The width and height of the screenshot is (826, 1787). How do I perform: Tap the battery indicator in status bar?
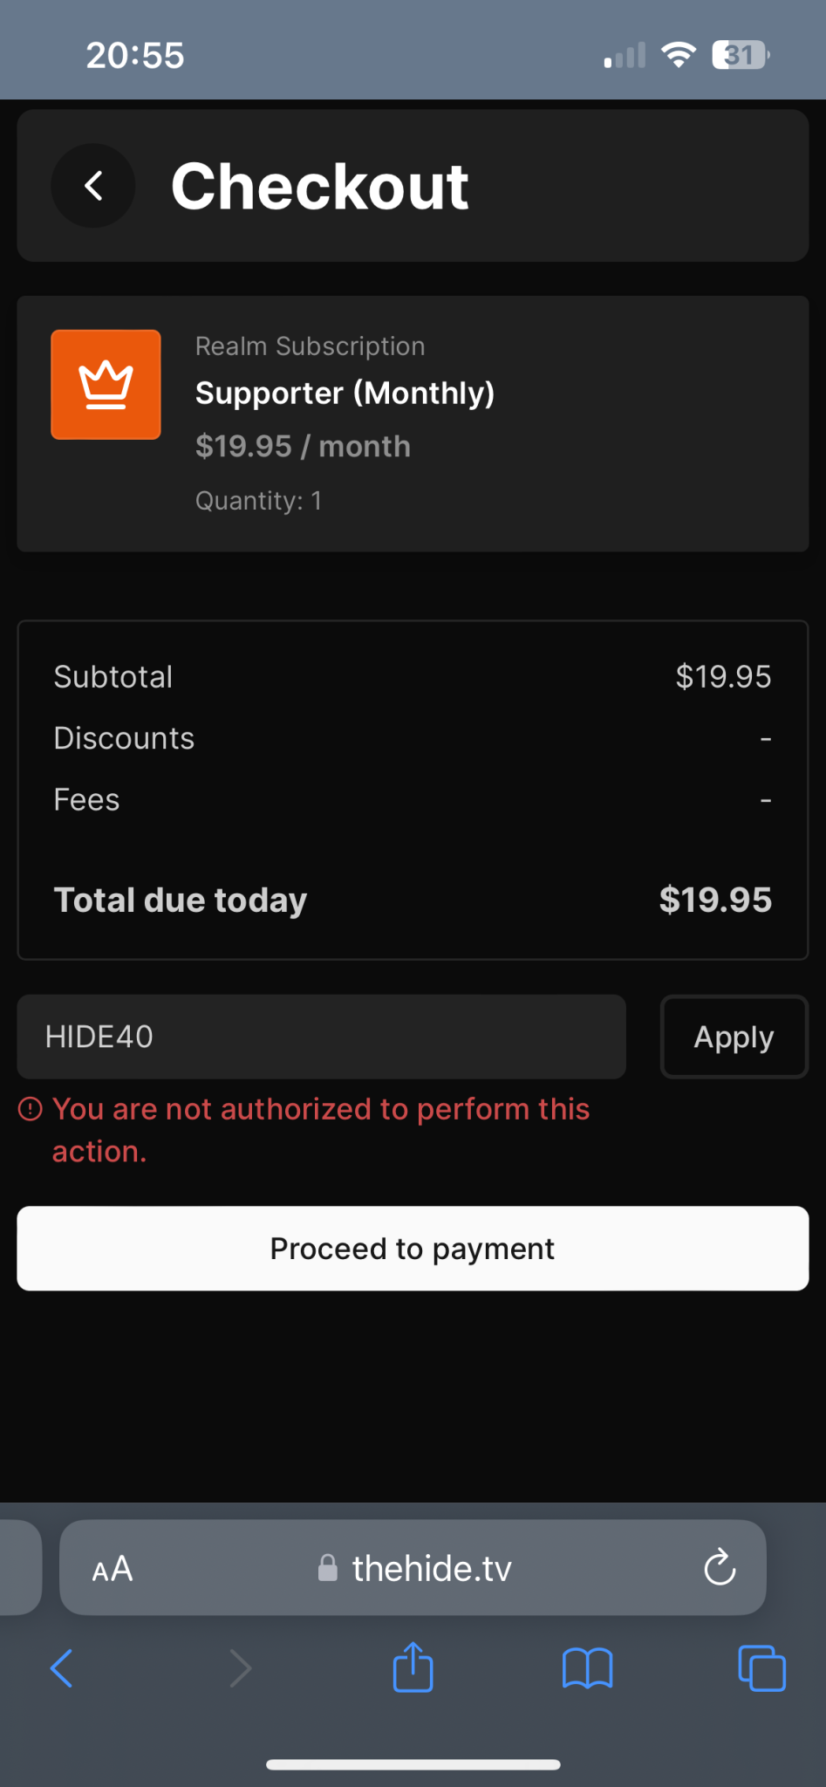pyautogui.click(x=740, y=56)
